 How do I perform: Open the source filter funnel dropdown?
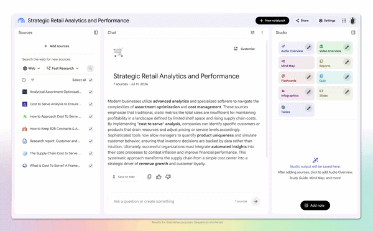(x=32, y=80)
